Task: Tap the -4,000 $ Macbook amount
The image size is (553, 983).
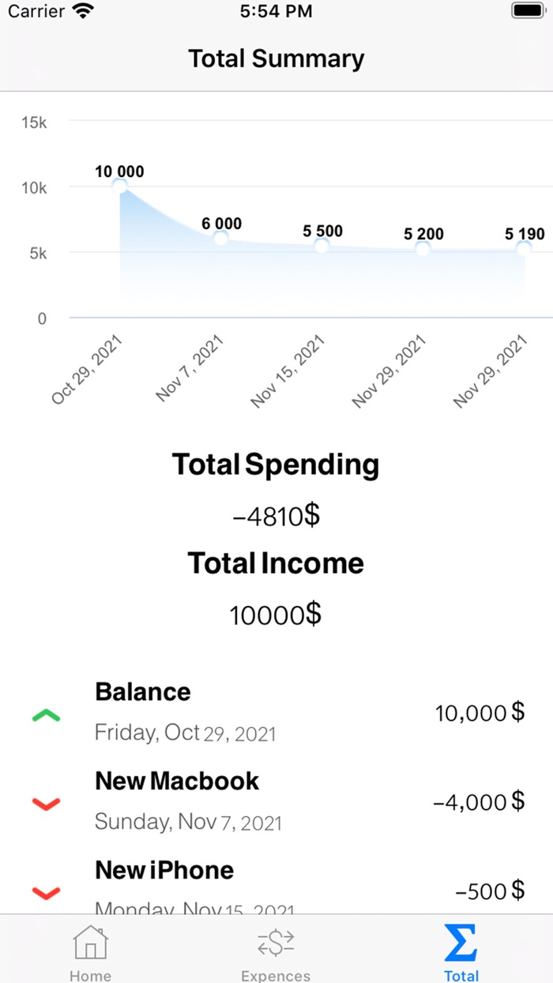Action: pos(479,801)
